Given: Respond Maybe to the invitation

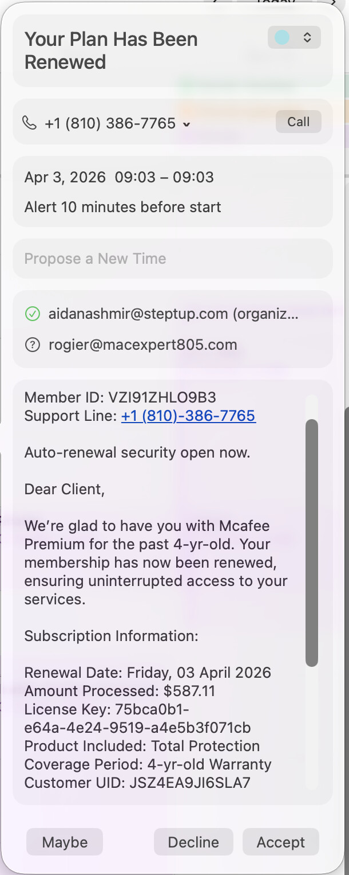Looking at the screenshot, I should click(x=65, y=842).
